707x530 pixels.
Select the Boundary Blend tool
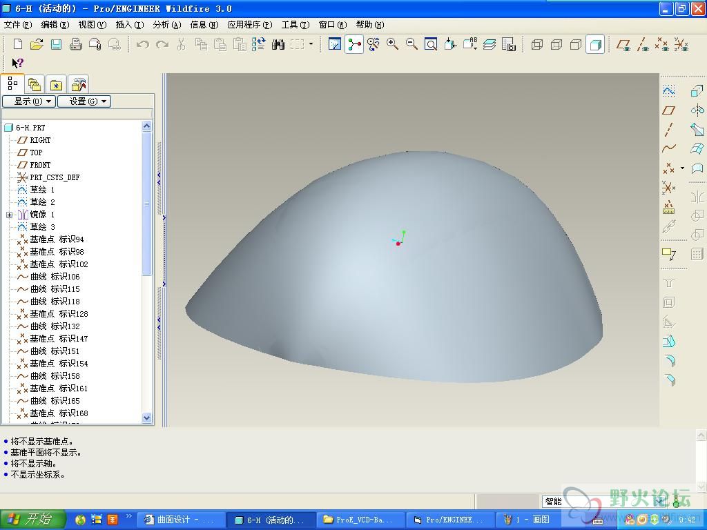tap(697, 148)
